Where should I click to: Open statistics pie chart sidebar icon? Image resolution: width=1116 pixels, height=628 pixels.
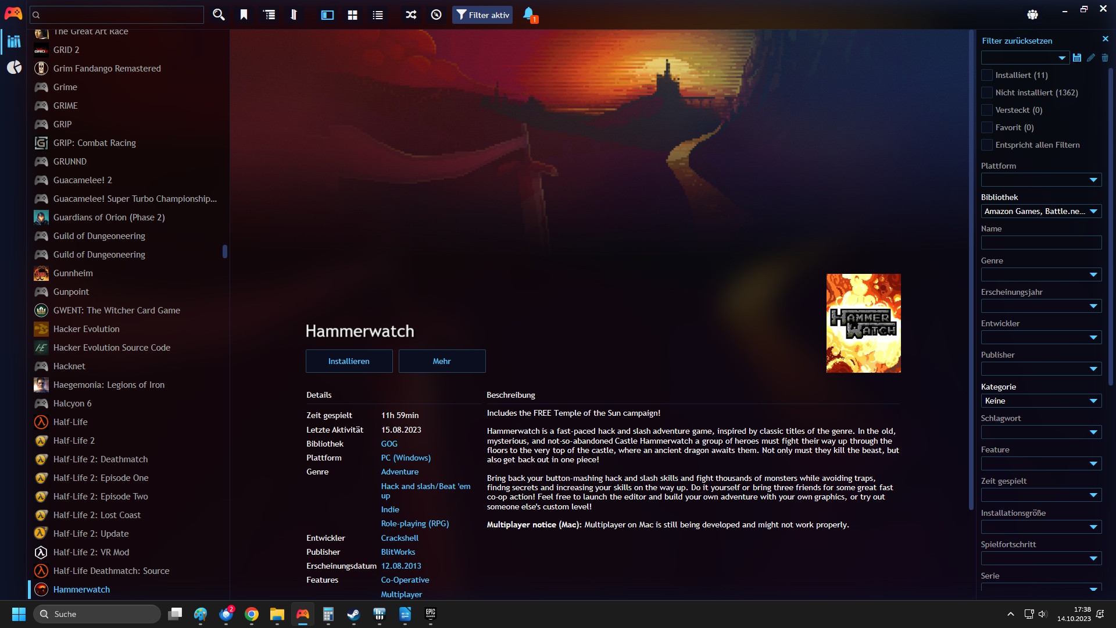14,67
